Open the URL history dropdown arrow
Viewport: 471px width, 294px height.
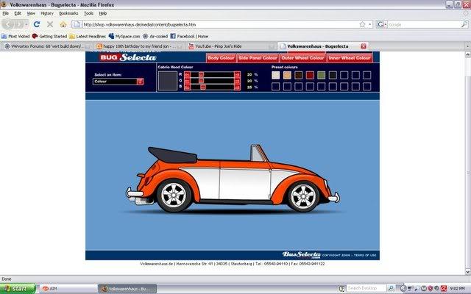[370, 24]
